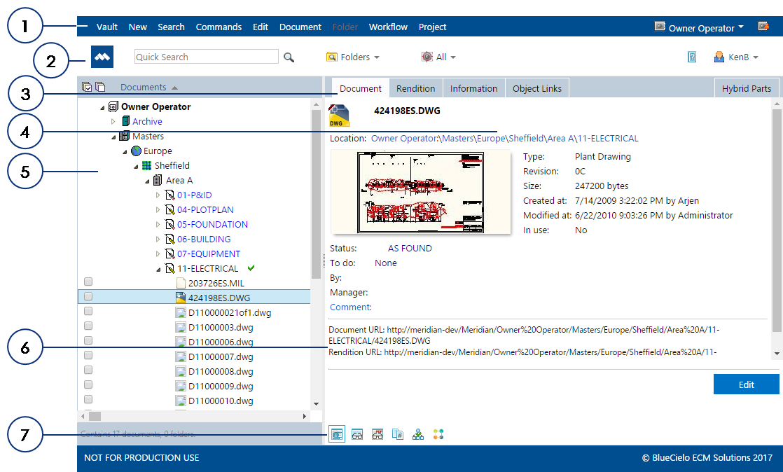
Task: Expand the 01-P&ID folder
Action: (157, 195)
